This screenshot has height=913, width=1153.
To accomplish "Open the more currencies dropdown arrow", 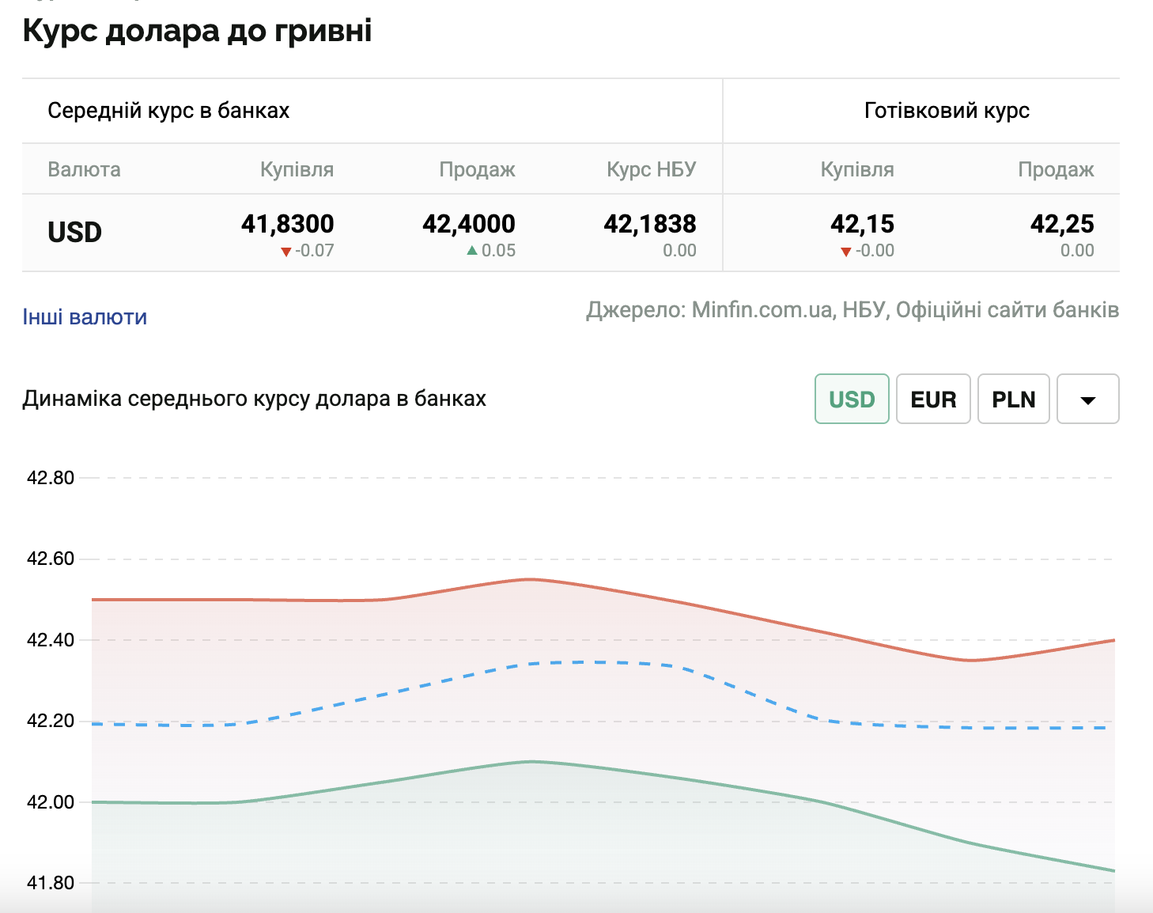I will (1087, 399).
